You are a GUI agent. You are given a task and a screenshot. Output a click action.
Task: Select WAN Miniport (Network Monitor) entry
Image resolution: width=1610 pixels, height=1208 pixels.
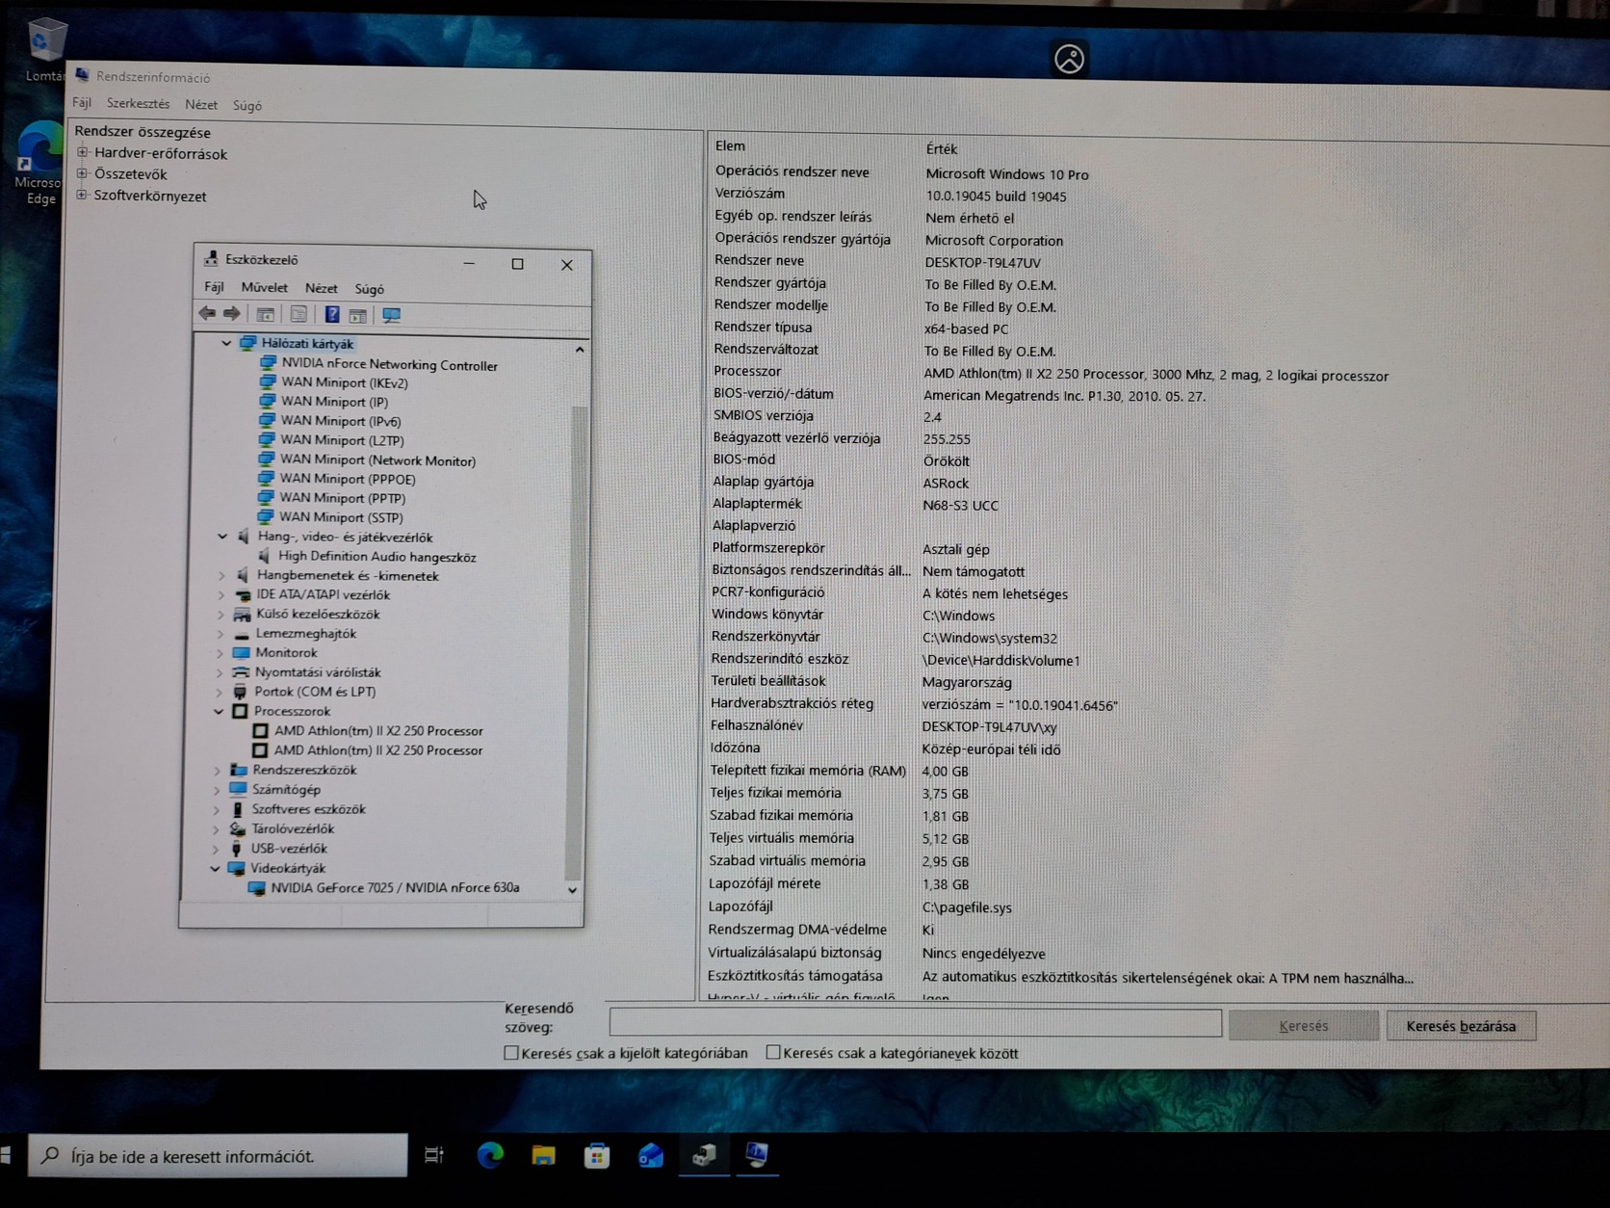(x=377, y=460)
